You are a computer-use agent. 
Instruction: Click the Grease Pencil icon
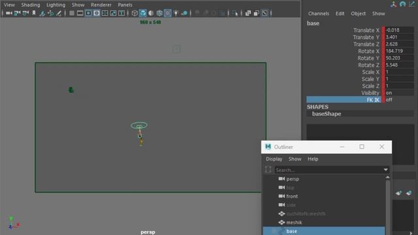point(59,13)
